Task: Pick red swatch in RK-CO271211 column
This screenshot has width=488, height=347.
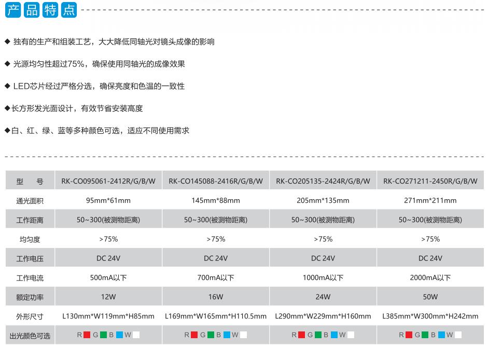Action: pyautogui.click(x=409, y=335)
